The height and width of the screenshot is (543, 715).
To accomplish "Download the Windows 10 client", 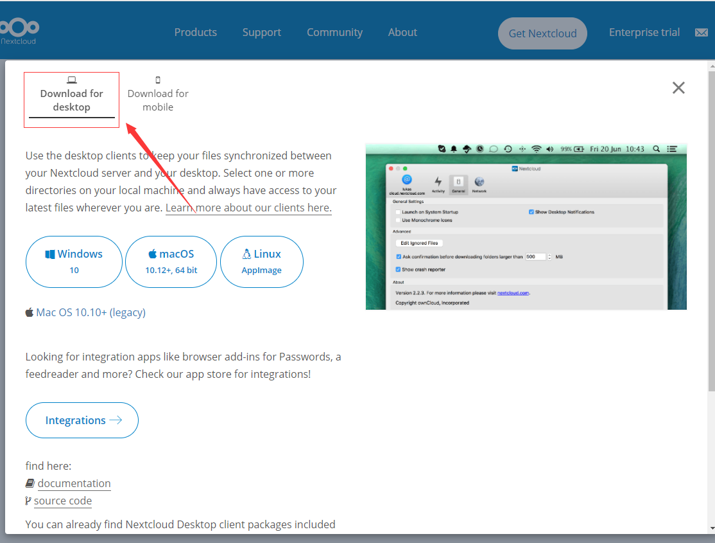I will coord(74,262).
